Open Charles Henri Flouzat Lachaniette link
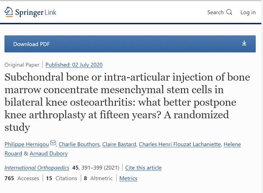The width and height of the screenshot is (263, 193). click(180, 144)
